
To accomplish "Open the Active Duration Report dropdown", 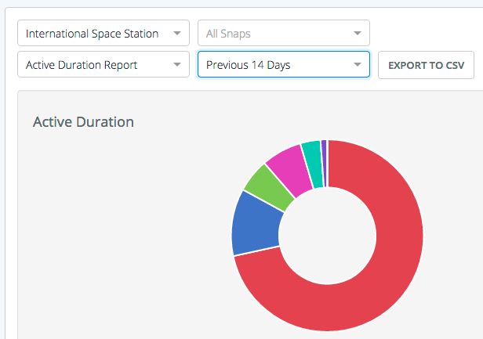I will [103, 65].
